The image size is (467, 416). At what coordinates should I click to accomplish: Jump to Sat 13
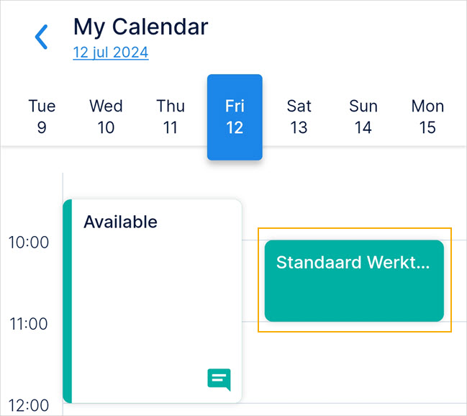click(299, 117)
